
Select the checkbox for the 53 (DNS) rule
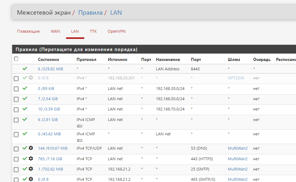pyautogui.click(x=16, y=149)
